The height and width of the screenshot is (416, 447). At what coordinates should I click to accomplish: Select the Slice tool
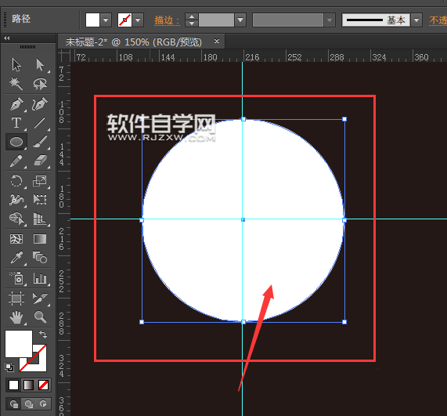40,298
